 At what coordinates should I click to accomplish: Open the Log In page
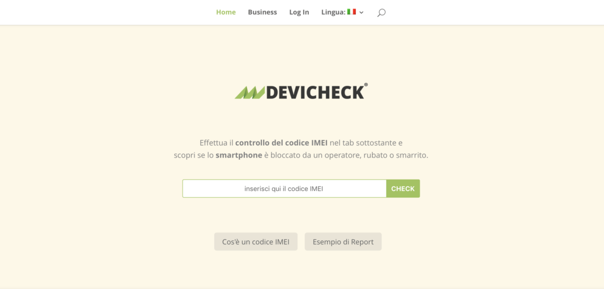299,12
